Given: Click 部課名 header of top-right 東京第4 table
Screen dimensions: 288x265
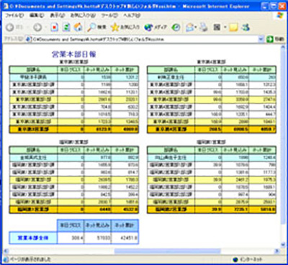Looking at the screenshot, I should 171,70.
